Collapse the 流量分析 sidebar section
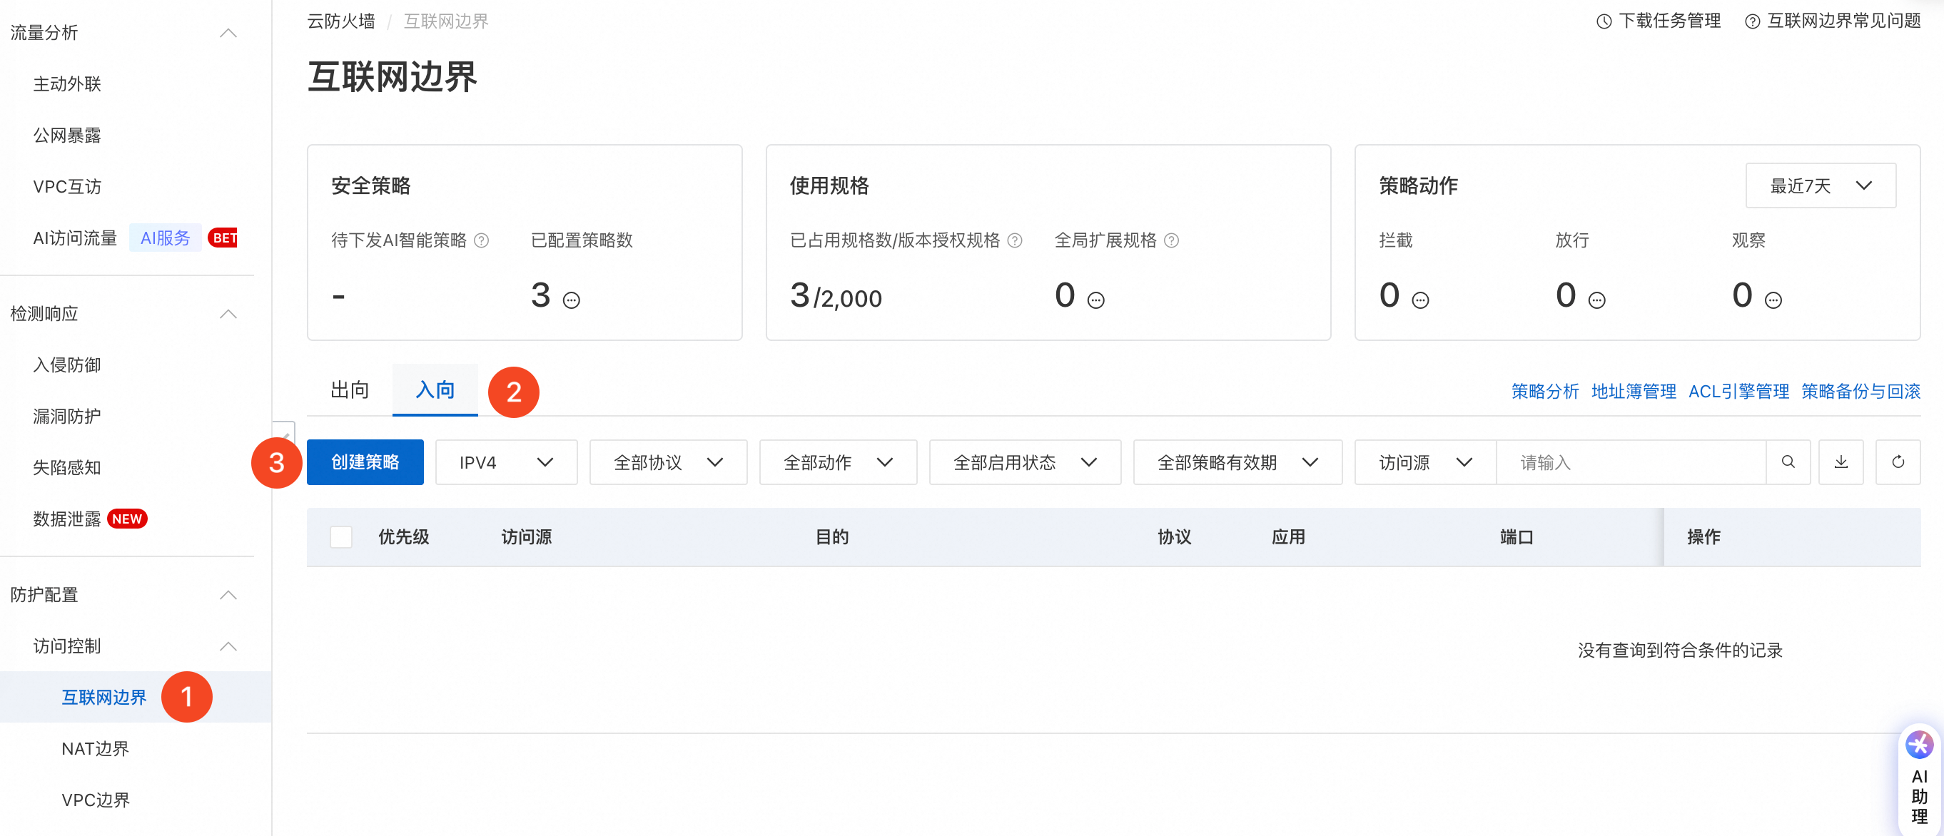Viewport: 1944px width, 836px height. (x=228, y=32)
